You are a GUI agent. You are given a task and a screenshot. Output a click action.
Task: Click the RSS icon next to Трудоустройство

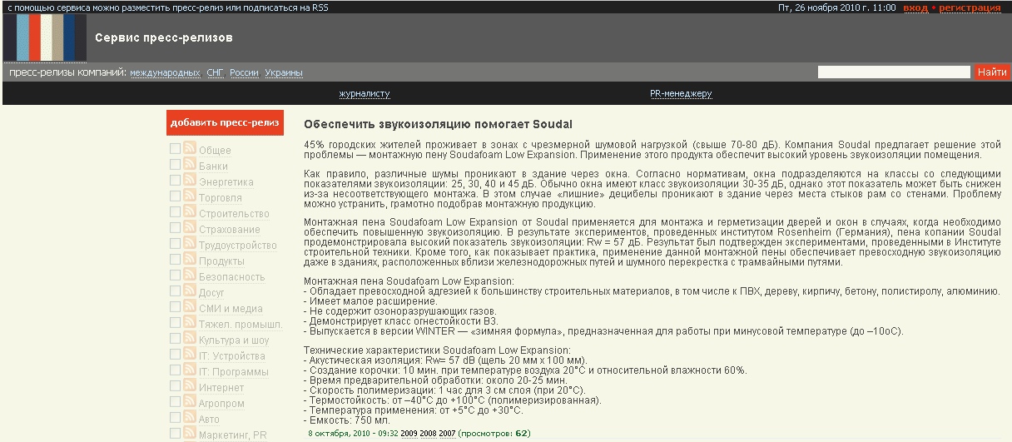(190, 244)
